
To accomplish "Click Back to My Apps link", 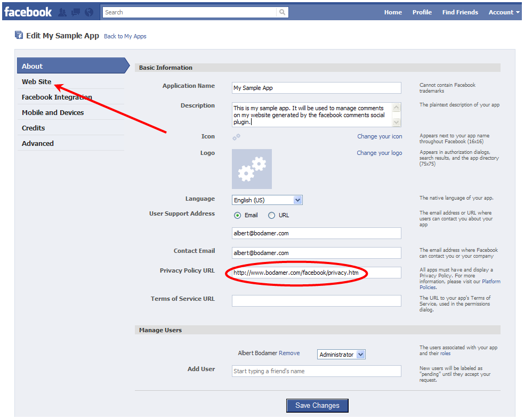I will click(x=125, y=36).
